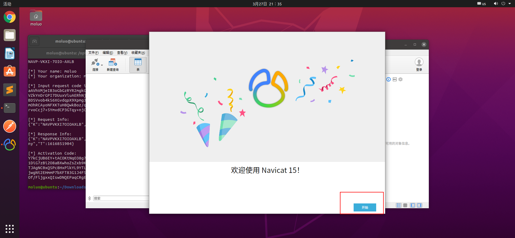Click the hexagon object panel icon
515x238 pixels.
coord(401,79)
